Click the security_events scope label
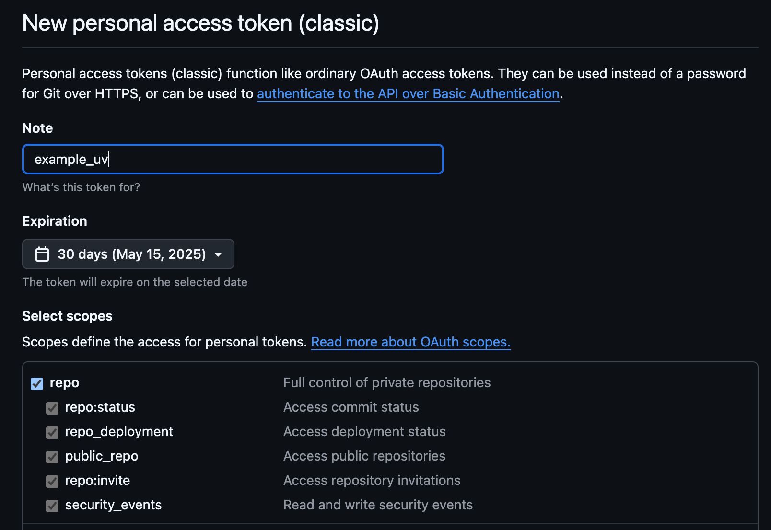The image size is (771, 530). click(x=113, y=505)
